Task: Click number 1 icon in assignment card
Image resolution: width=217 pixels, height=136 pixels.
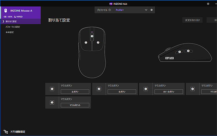Action: pyautogui.click(x=52, y=89)
